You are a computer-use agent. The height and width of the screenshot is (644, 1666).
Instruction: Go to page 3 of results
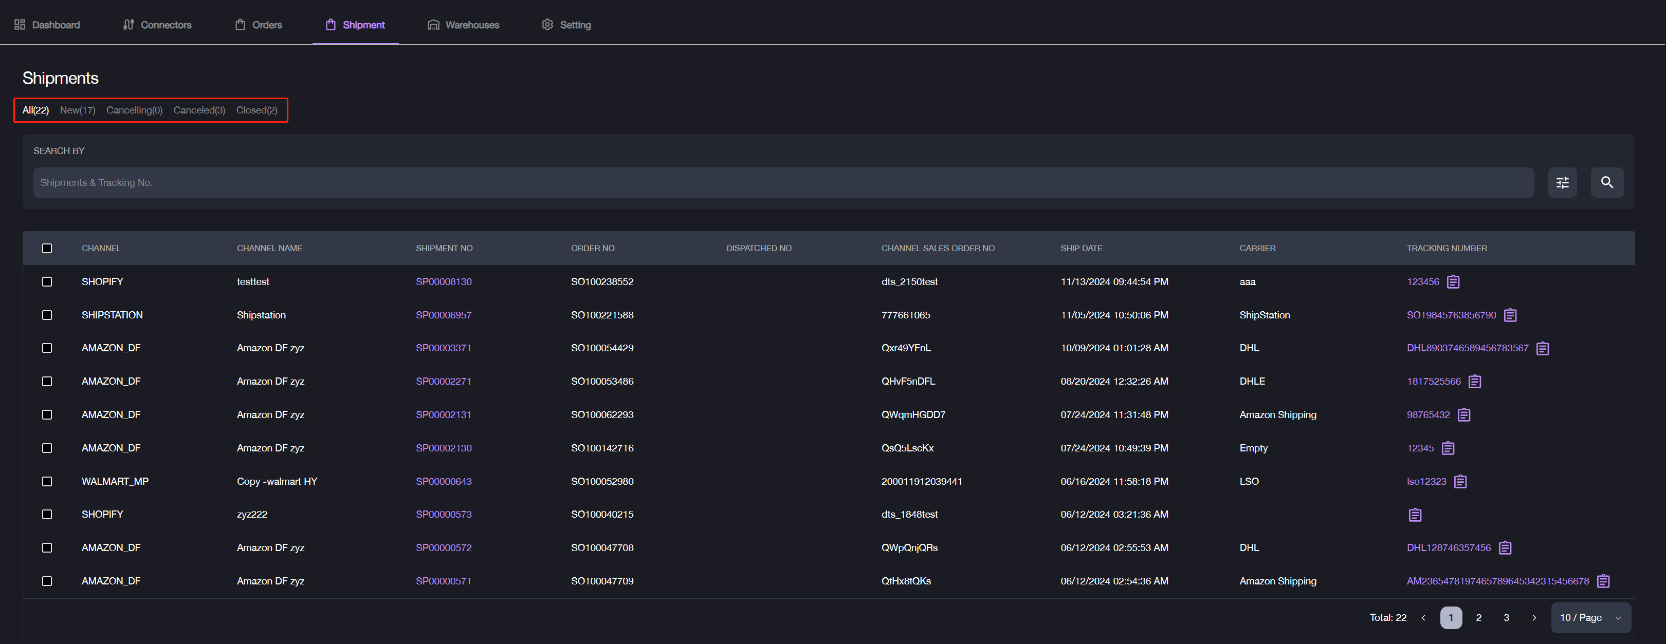click(x=1506, y=617)
